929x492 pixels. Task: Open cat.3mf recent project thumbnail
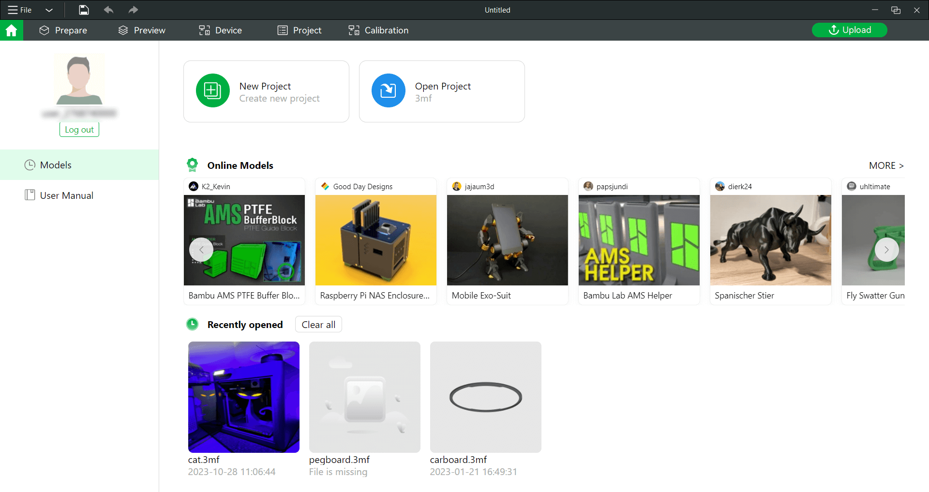point(244,397)
